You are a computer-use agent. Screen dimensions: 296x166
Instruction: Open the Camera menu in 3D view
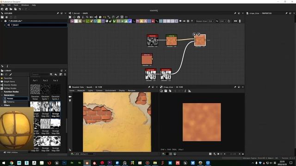[x=99, y=90]
